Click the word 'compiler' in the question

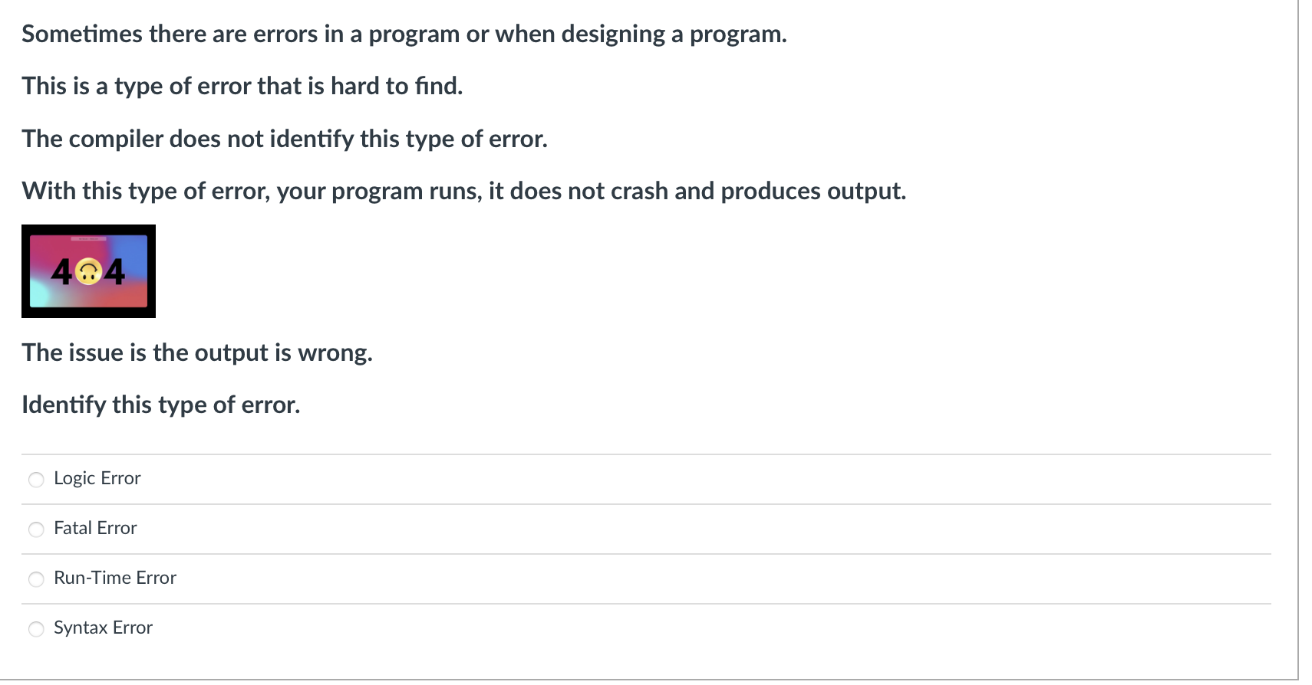click(116, 139)
